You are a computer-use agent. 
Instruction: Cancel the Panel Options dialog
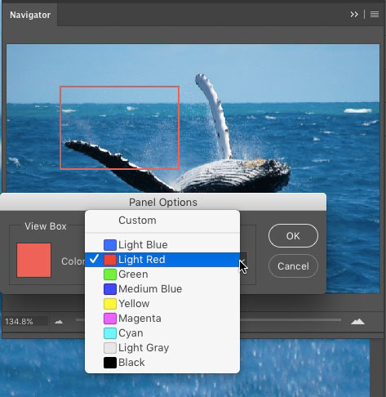tap(293, 266)
